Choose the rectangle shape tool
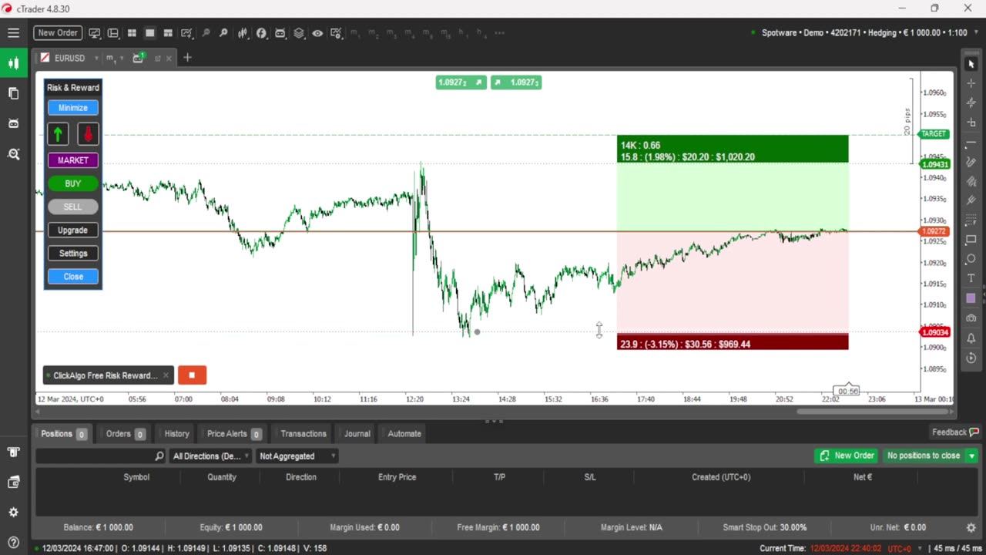The width and height of the screenshot is (986, 555). [x=971, y=240]
